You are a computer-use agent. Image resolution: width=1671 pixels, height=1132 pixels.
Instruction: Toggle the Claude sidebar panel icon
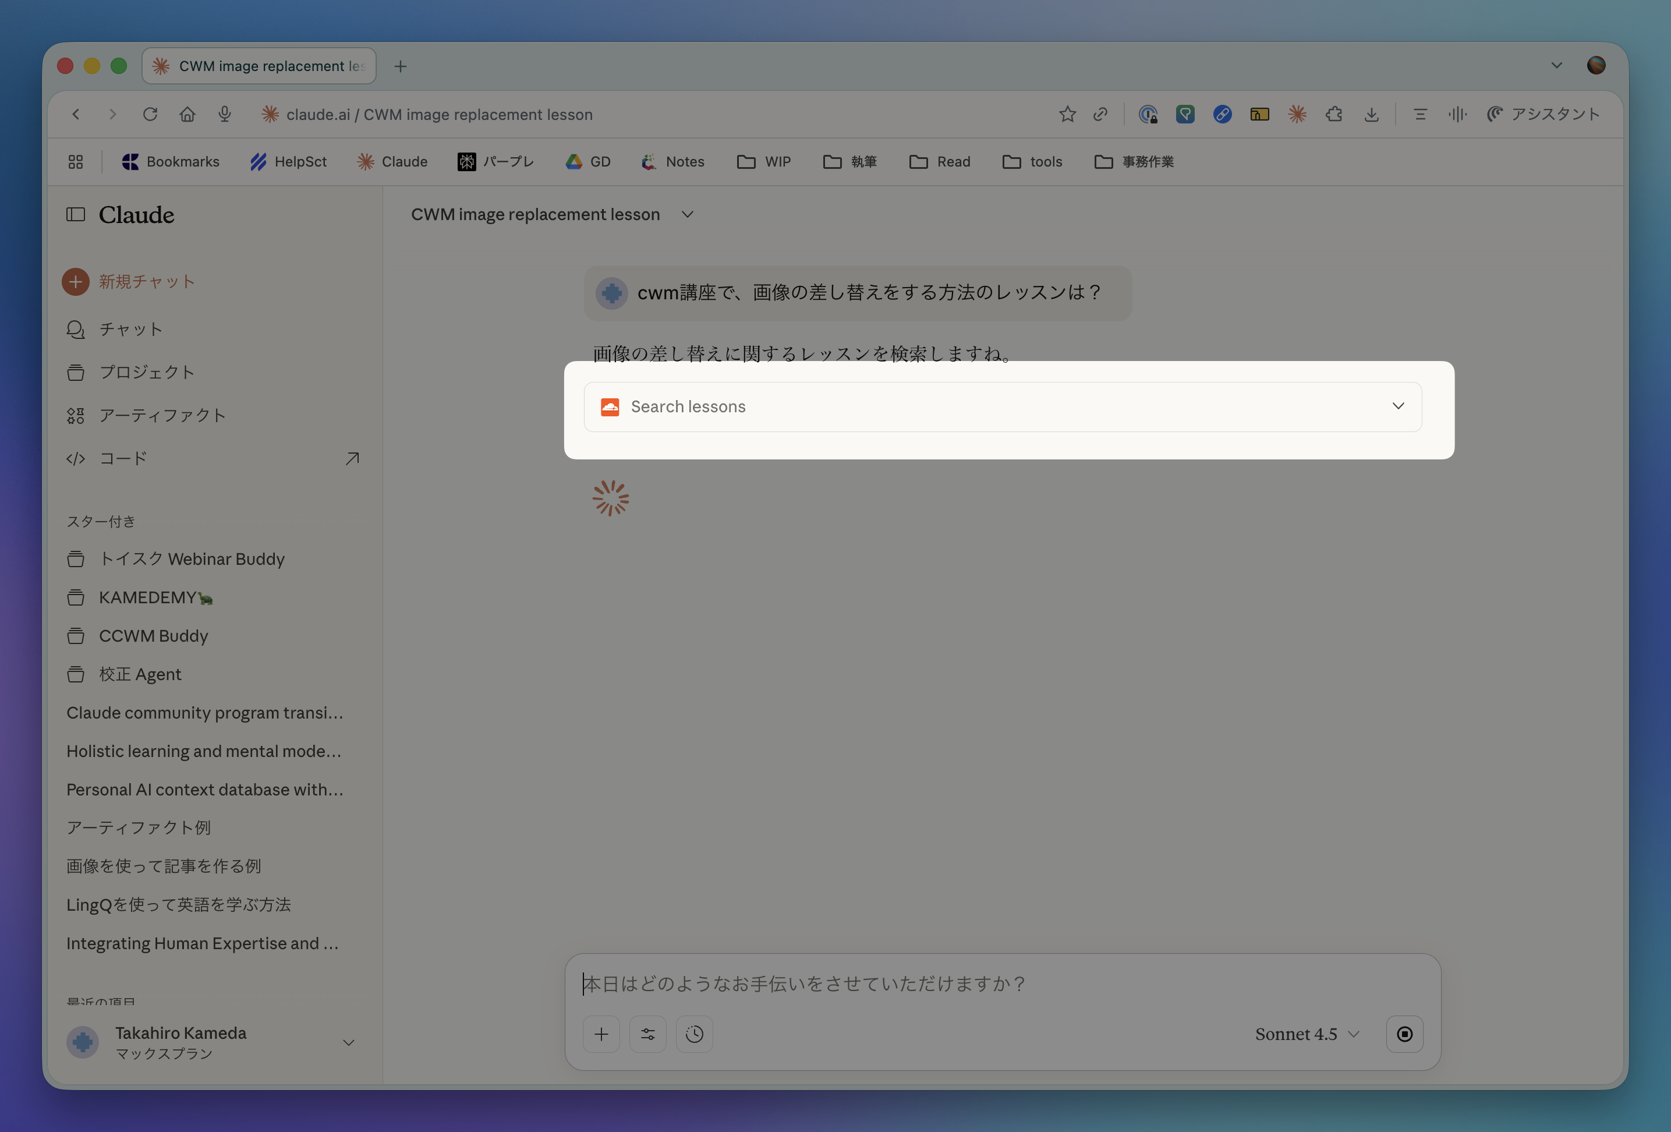pyautogui.click(x=76, y=214)
